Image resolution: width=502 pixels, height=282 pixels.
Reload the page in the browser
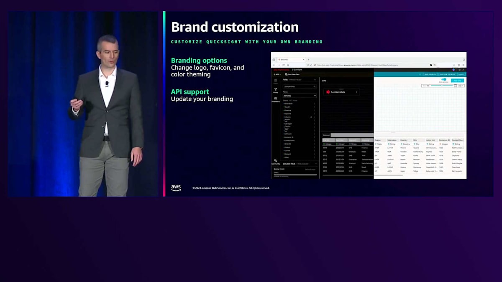(283, 65)
